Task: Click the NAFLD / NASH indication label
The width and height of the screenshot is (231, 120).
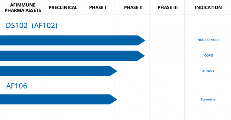Action: pos(208,40)
